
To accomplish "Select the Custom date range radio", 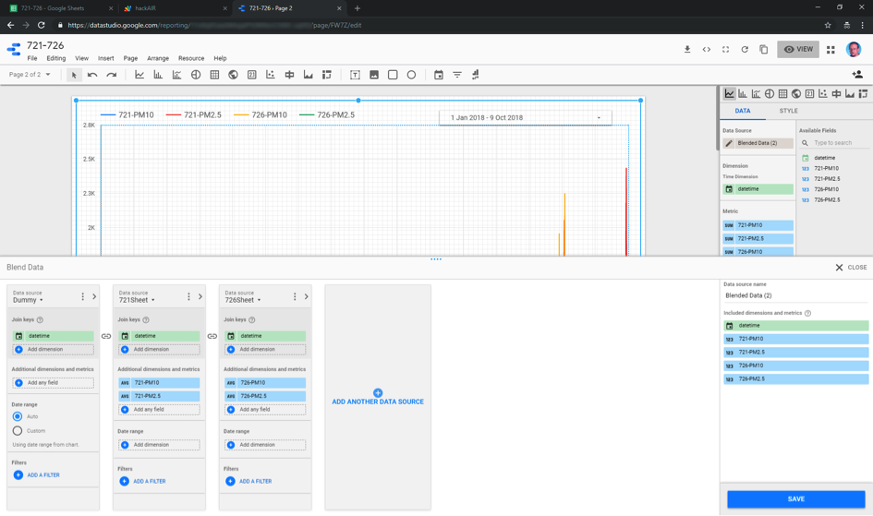I will [18, 431].
